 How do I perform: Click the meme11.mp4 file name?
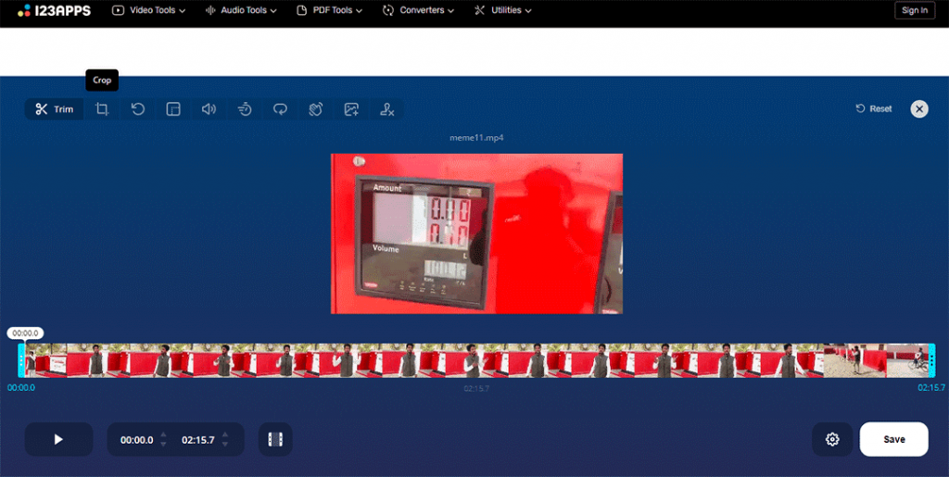pos(477,138)
